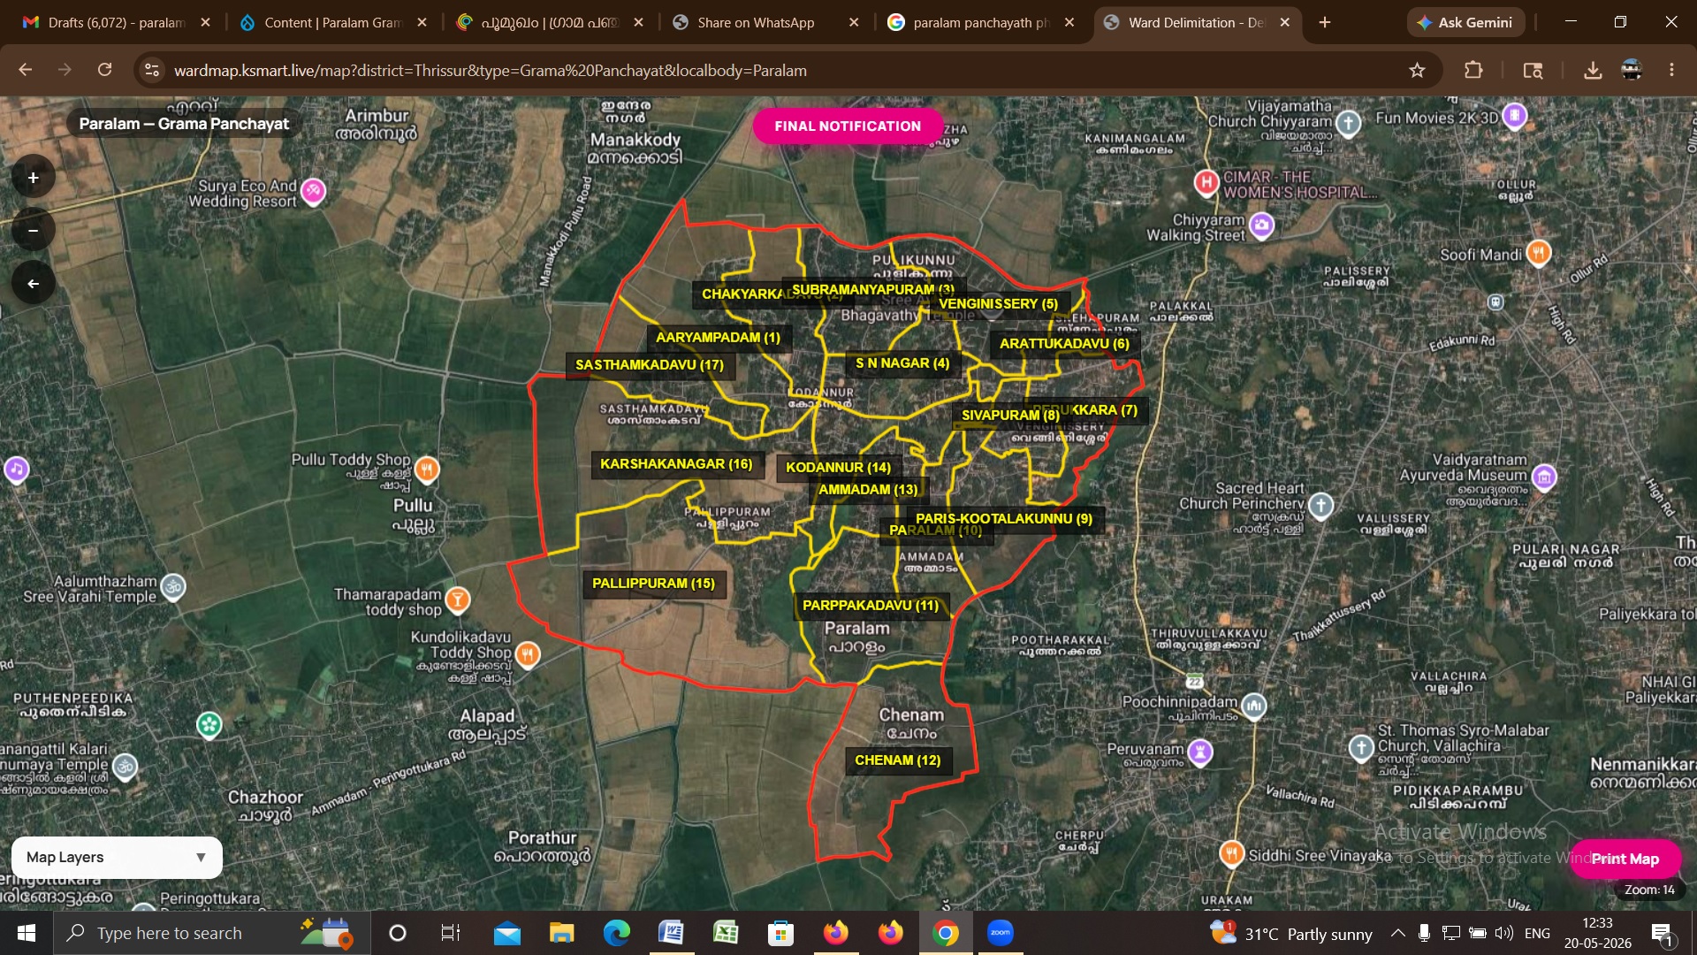Zoom in on the ward map

point(34,178)
